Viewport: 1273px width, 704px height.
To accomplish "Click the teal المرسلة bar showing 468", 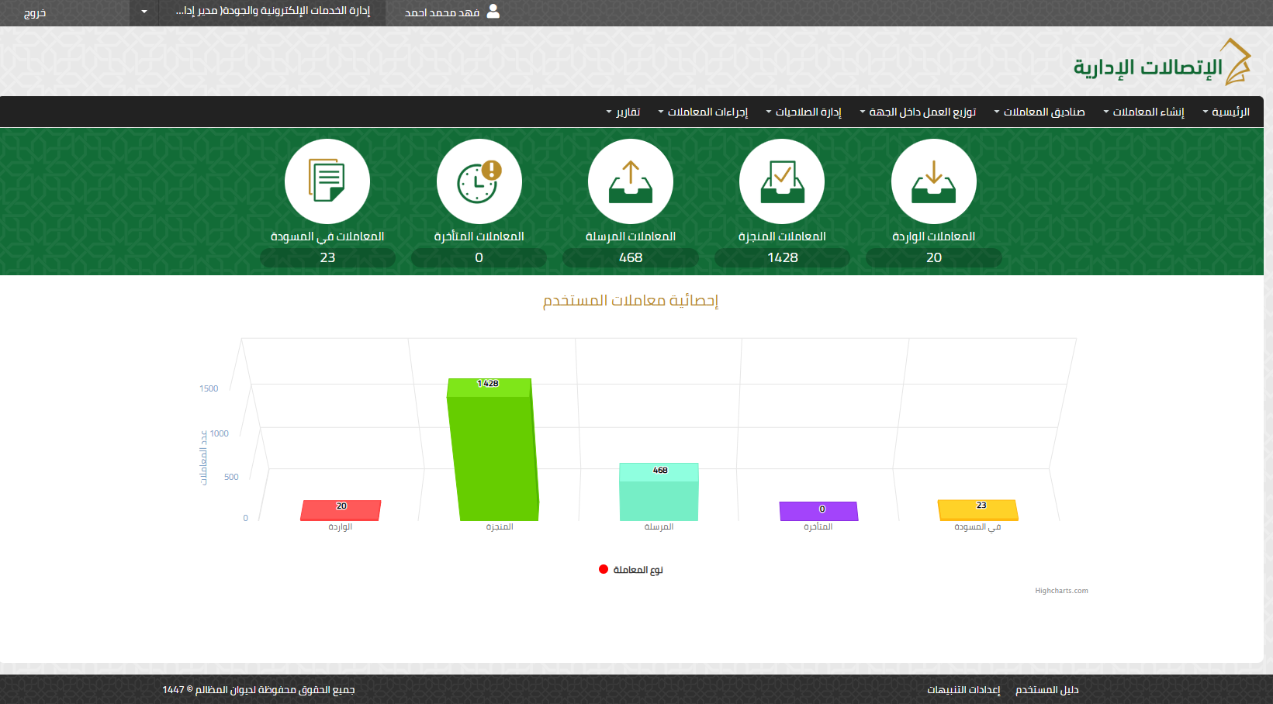I will [659, 496].
